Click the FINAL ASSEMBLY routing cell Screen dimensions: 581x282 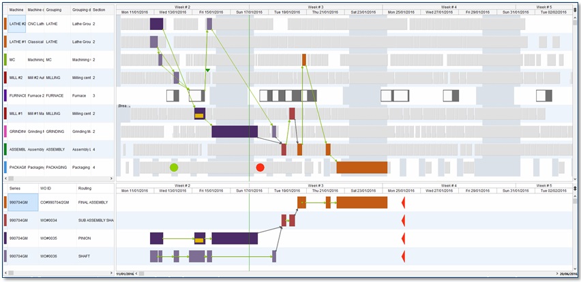click(95, 202)
